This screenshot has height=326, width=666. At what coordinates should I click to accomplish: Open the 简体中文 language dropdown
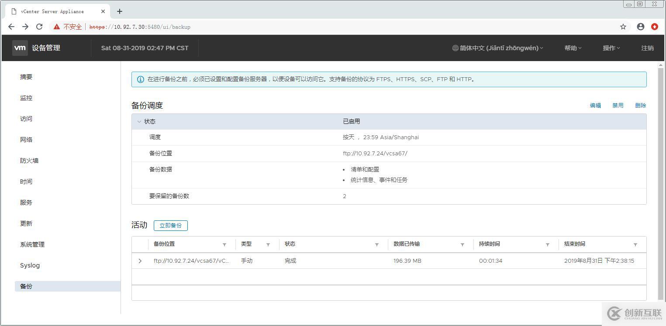[497, 48]
